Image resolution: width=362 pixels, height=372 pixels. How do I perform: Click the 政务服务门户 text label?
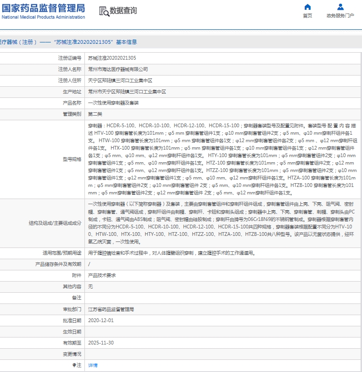(341, 16)
